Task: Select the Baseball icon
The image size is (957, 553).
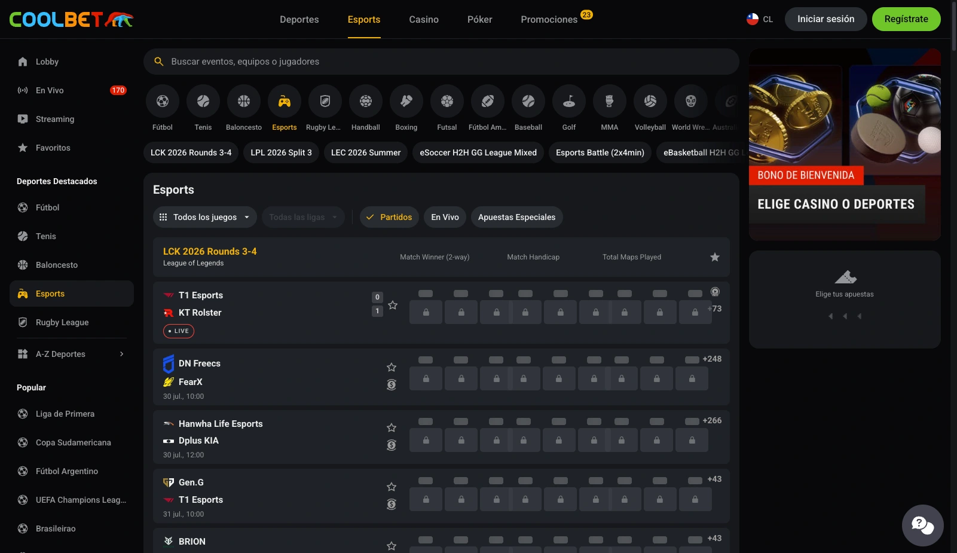Action: (x=528, y=102)
